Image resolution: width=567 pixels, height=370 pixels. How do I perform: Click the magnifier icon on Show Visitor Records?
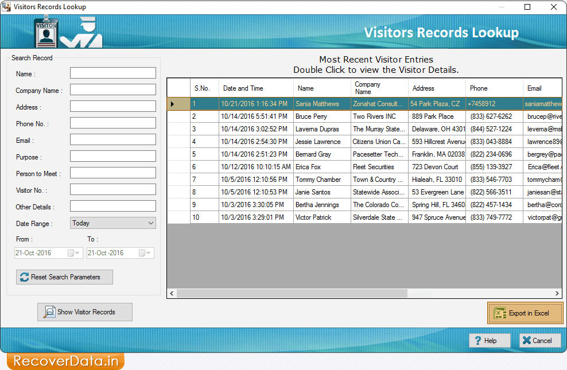[x=49, y=312]
